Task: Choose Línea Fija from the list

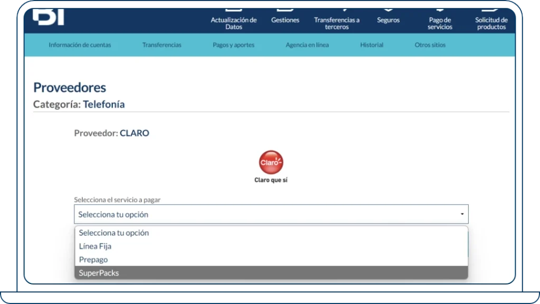Action: pos(95,246)
